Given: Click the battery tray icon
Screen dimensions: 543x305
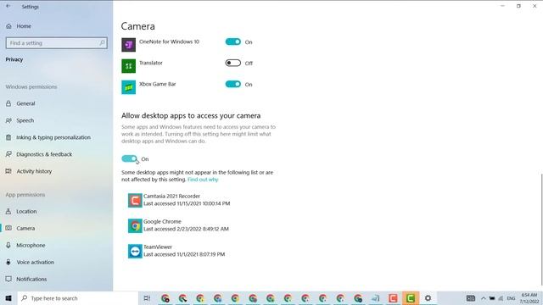Looking at the screenshot, I should pyautogui.click(x=492, y=298).
